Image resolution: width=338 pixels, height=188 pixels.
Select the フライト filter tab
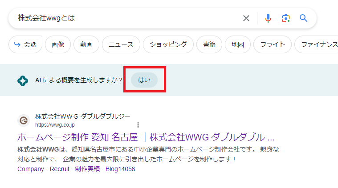[x=273, y=44]
